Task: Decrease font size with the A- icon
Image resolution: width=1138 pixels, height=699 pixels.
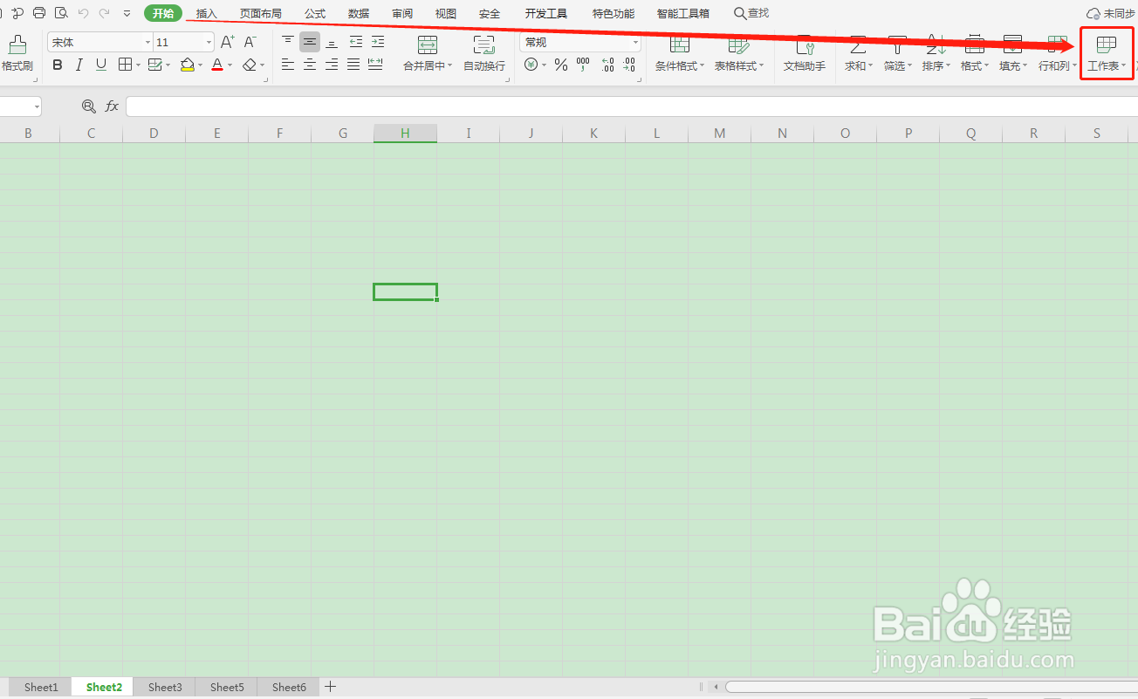Action: [x=250, y=42]
